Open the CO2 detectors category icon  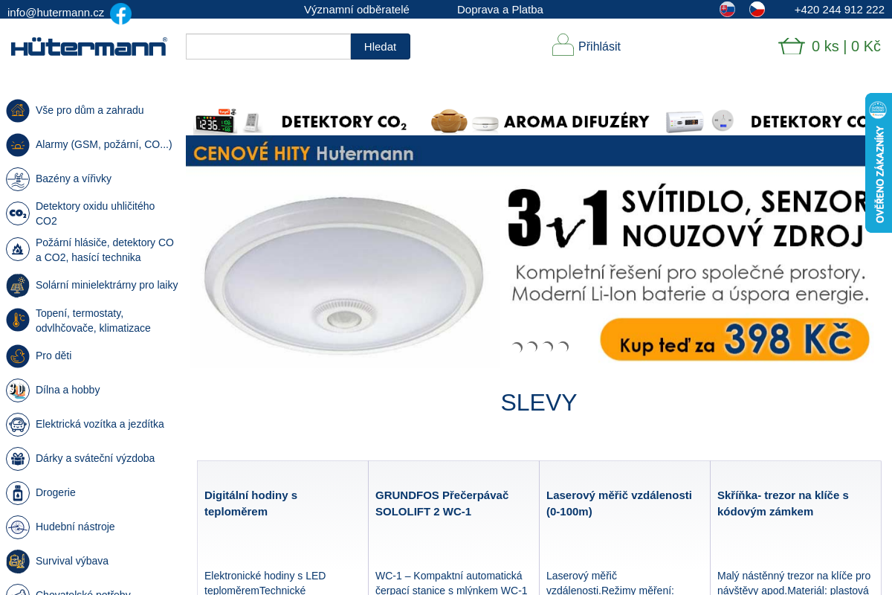point(18,213)
